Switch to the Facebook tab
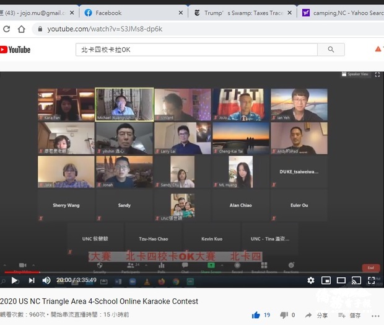Screen dimensions: 384x325 tap(133, 13)
